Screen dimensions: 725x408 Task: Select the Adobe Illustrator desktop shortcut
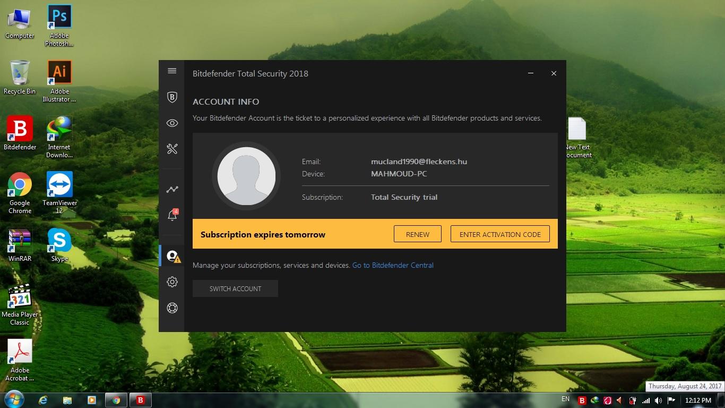pyautogui.click(x=59, y=81)
